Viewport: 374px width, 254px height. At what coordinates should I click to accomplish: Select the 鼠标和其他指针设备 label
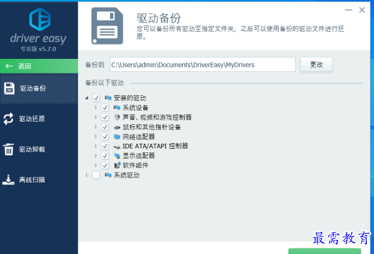151,127
